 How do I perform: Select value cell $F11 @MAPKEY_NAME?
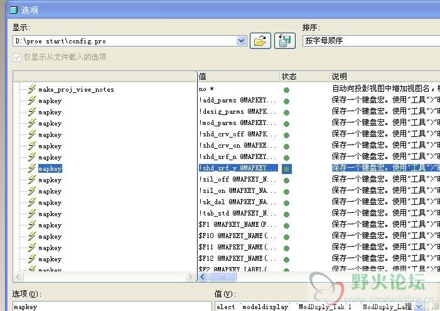click(237, 247)
